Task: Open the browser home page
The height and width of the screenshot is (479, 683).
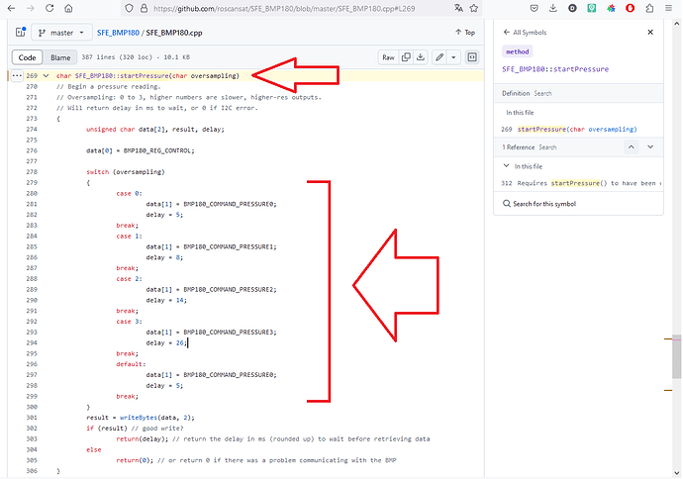Action: (x=68, y=8)
